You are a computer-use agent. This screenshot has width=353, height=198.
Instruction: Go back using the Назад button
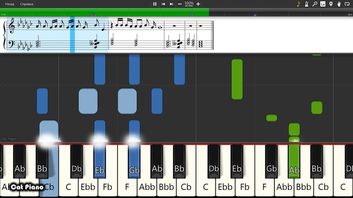click(9, 4)
